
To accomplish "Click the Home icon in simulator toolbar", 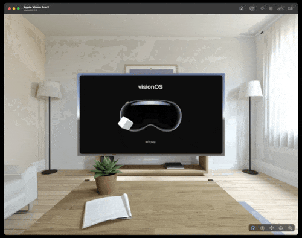I will (x=241, y=8).
